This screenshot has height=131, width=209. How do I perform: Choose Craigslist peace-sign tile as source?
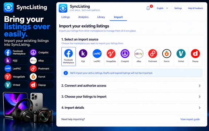point(125,56)
